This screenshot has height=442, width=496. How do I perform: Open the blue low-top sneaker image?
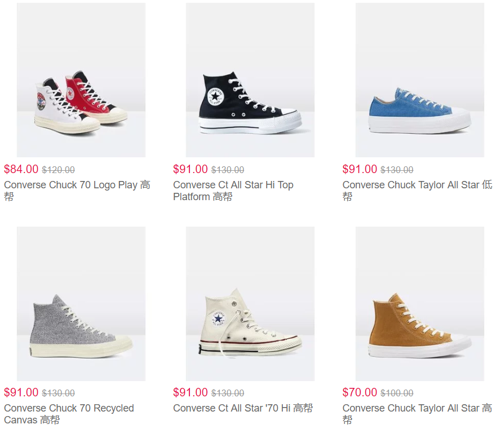(x=420, y=80)
